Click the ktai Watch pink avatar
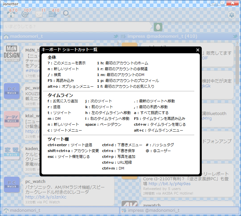This screenshot has width=241, height=216. coord(12,119)
